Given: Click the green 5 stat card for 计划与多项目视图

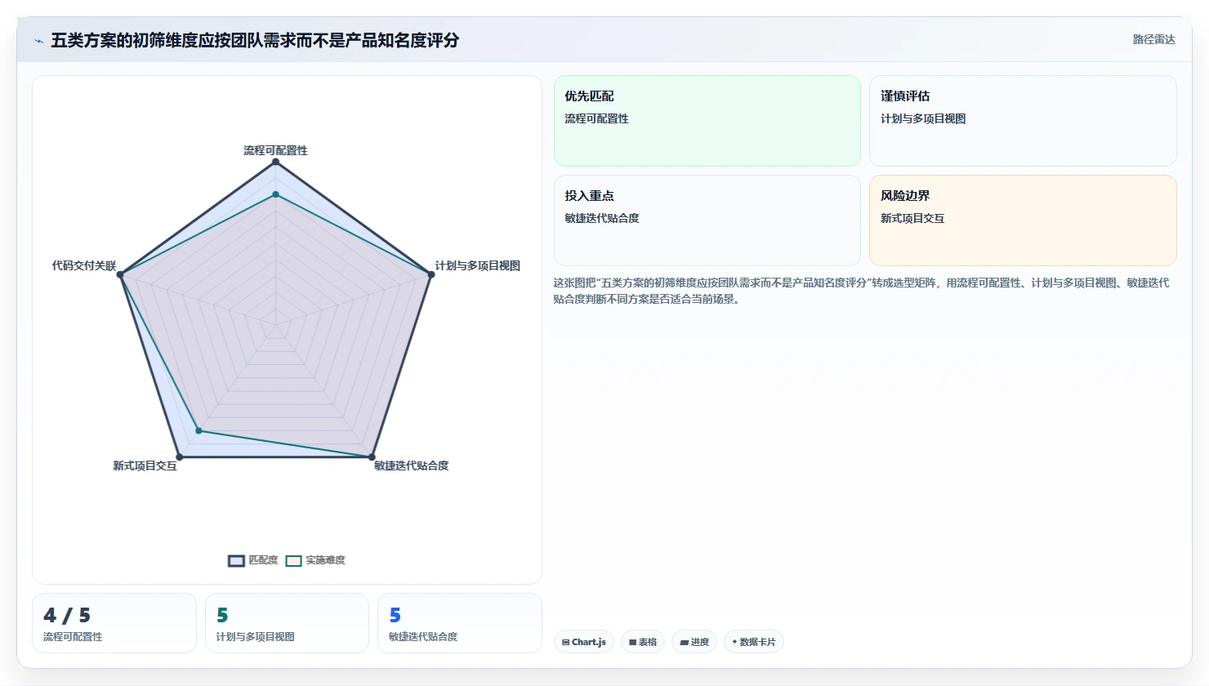Looking at the screenshot, I should click(x=287, y=623).
